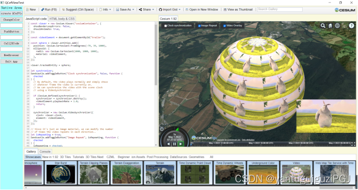358x190 pixels.
Task: Click Open in New Window
Action: [202, 10]
